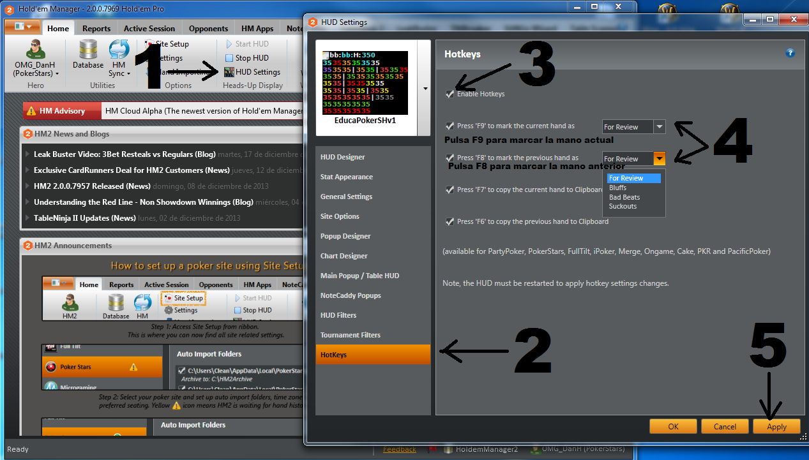Switch to the Reports ribbon tab
Screen dimensions: 809x460
pos(96,28)
